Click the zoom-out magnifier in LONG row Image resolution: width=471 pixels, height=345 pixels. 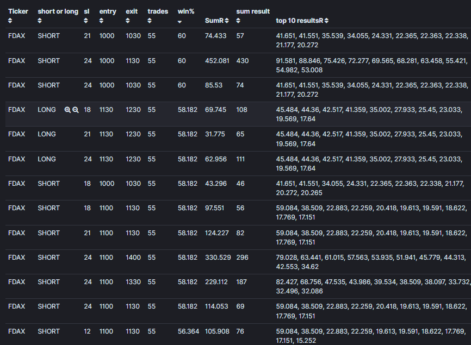pos(76,110)
